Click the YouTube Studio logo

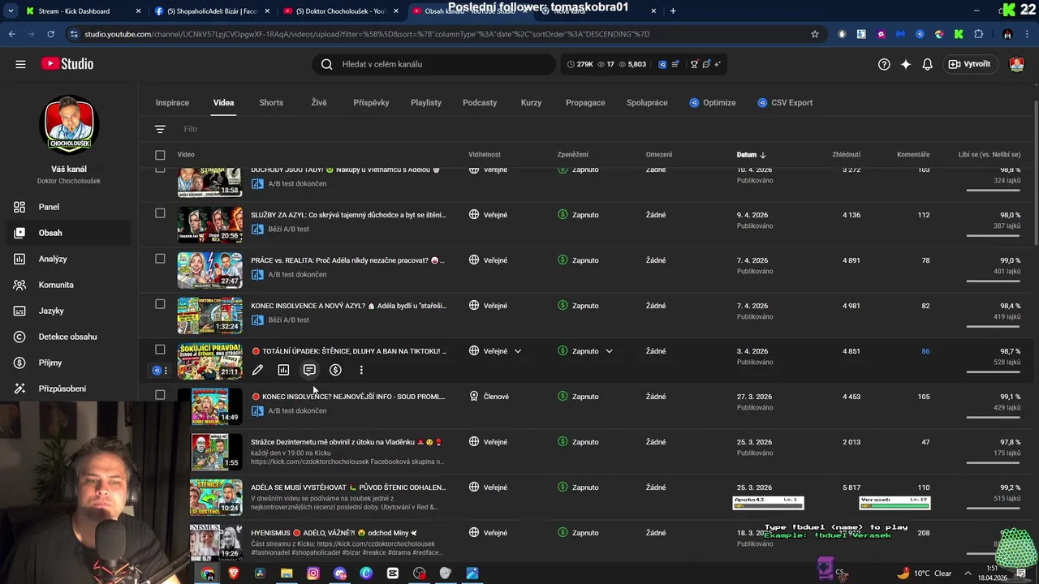(x=67, y=64)
